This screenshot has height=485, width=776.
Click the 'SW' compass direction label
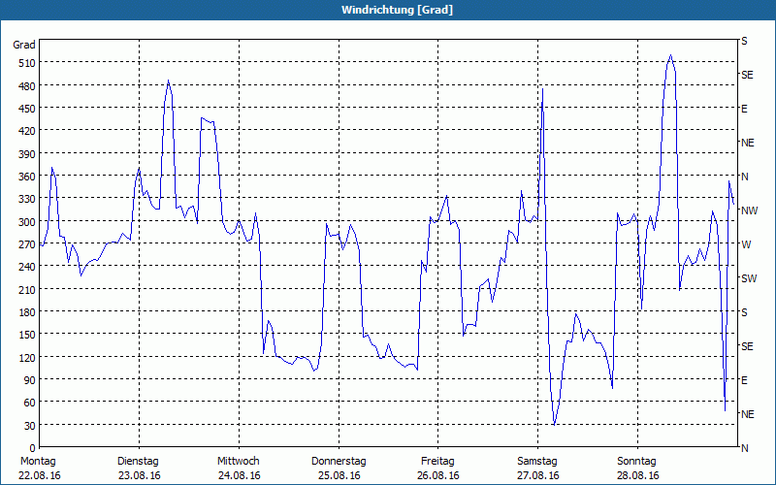click(x=749, y=278)
